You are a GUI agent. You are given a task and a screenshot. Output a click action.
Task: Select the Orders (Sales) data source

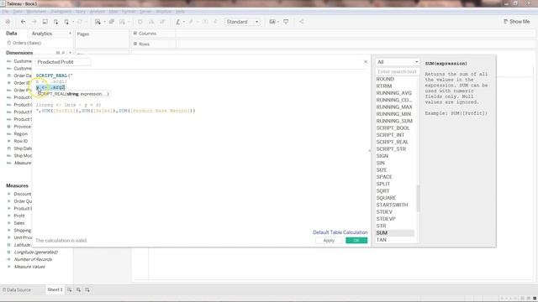[24, 43]
